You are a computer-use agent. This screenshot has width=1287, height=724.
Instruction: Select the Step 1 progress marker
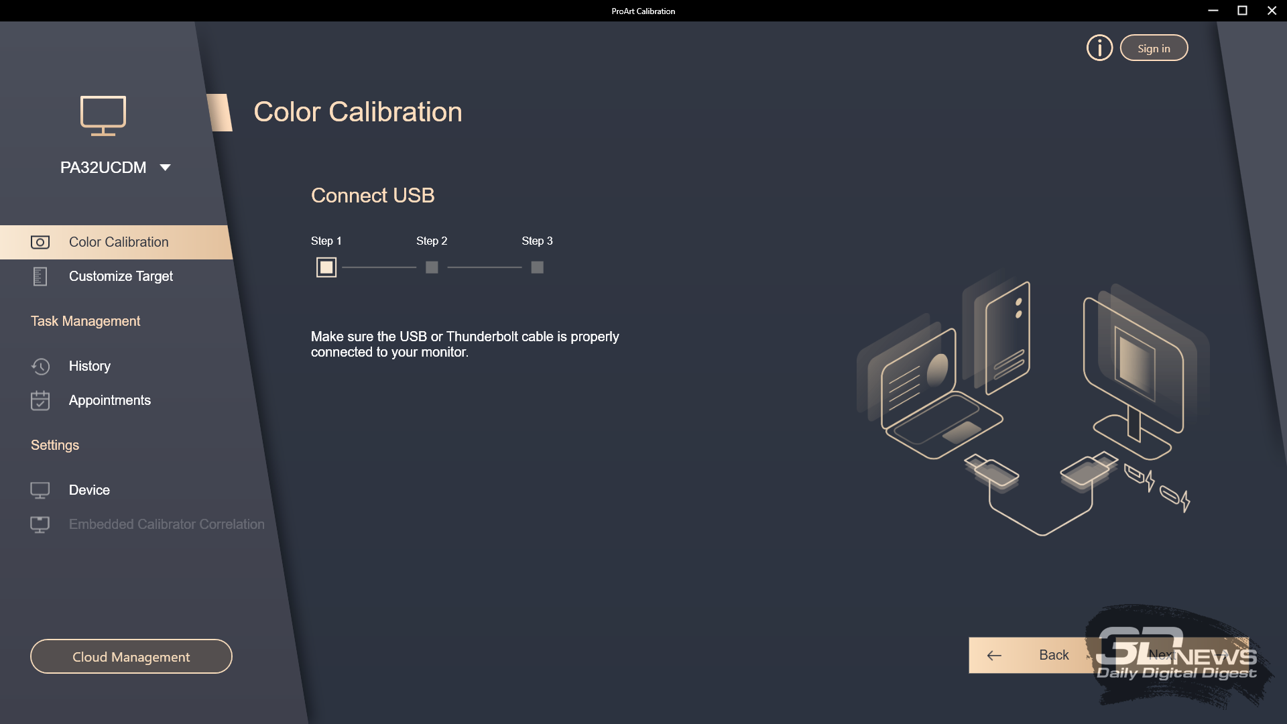coord(326,267)
